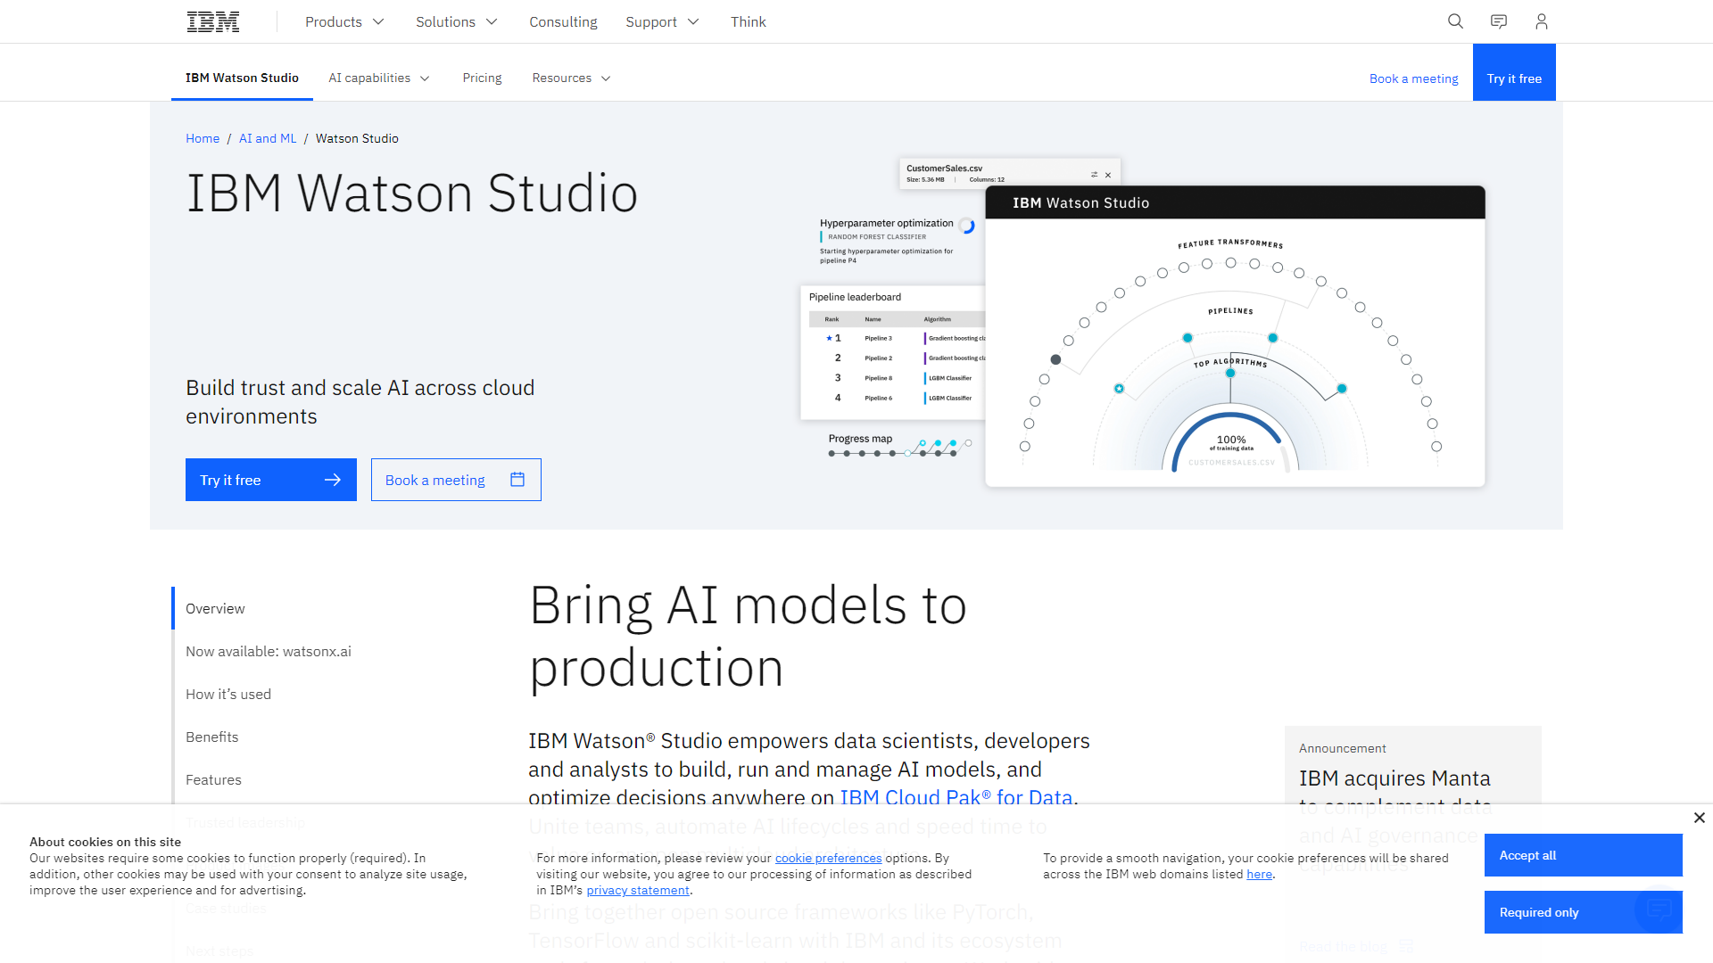Click the calendar icon next to Book a meeting
The height and width of the screenshot is (963, 1713).
coord(519,480)
